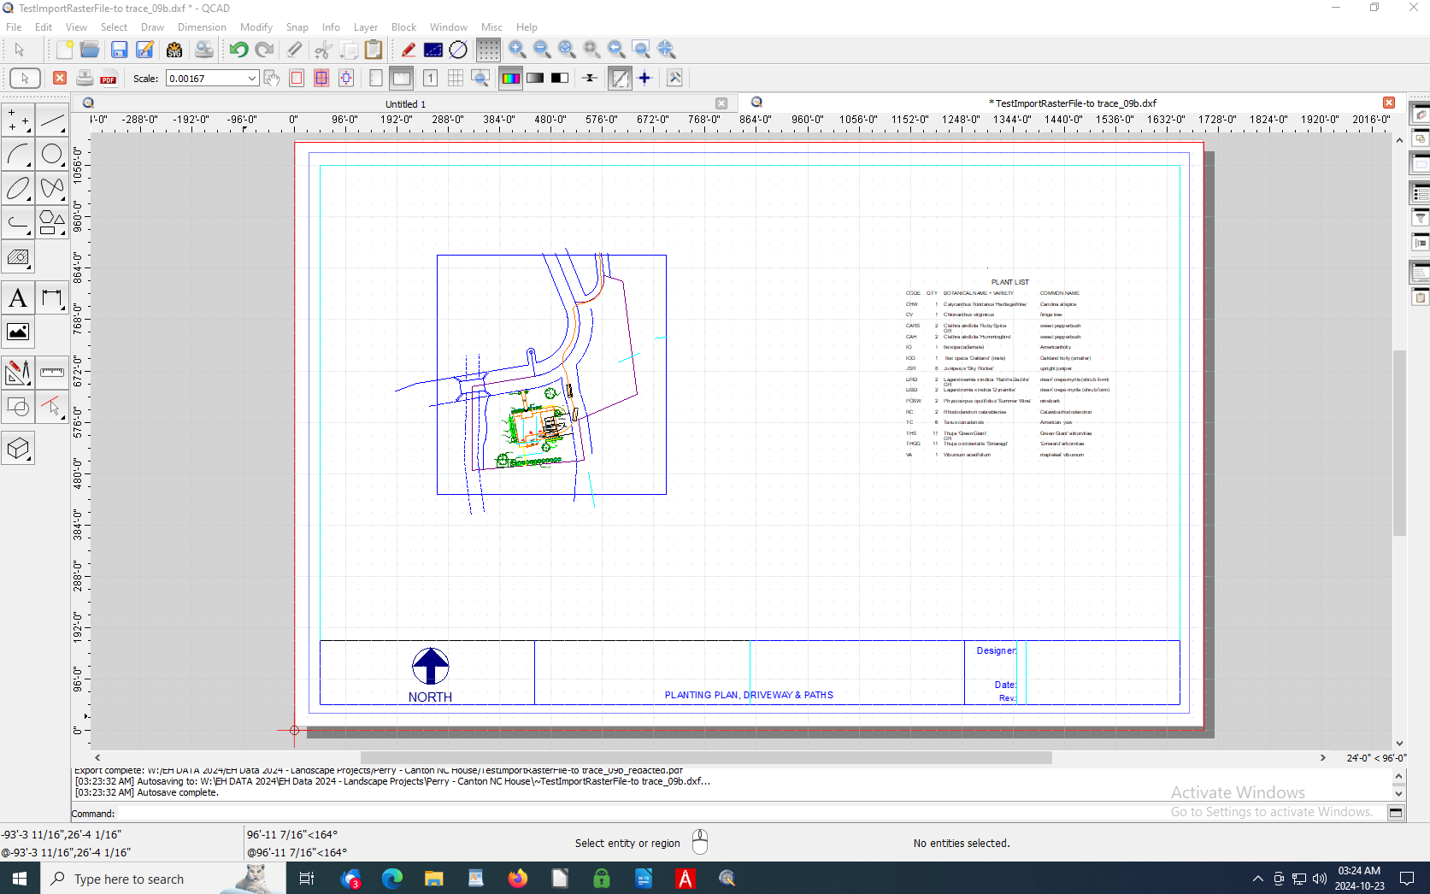The image size is (1430, 894).
Task: Switch to black and white mode
Action: [560, 79]
